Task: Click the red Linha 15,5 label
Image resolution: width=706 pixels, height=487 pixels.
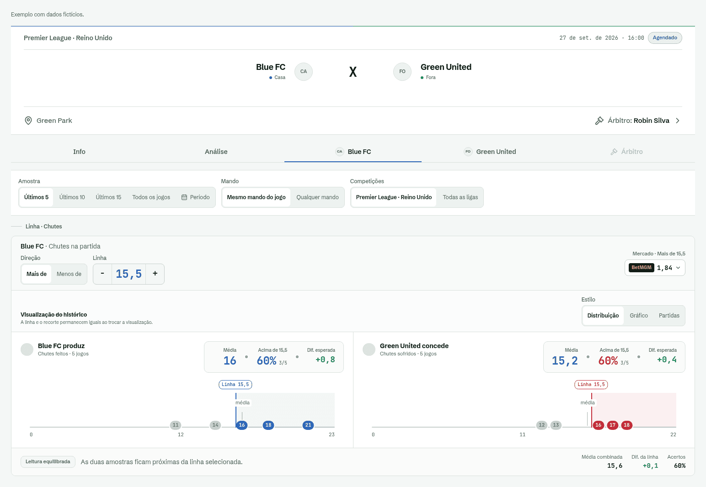Action: tap(591, 385)
